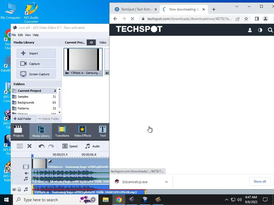
Task: Open downloaded bdcamsetup.exe file
Action: pyautogui.click(x=135, y=182)
